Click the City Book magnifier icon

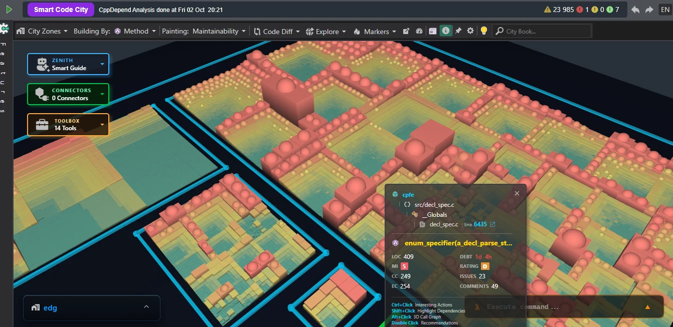coord(499,31)
